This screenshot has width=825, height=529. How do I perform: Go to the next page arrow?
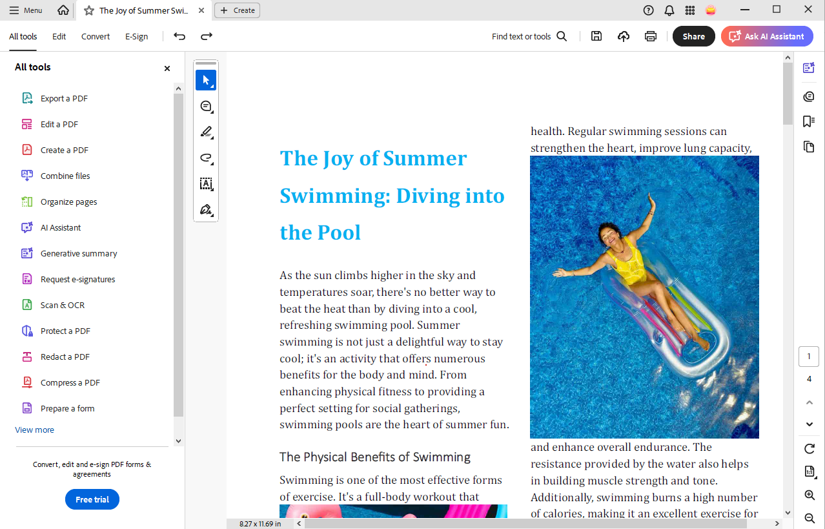coord(810,424)
